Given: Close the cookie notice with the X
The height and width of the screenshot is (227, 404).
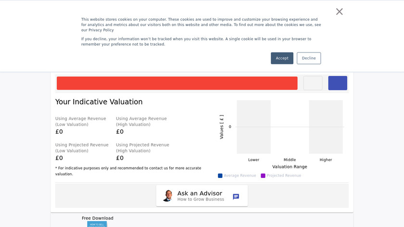Looking at the screenshot, I should tap(340, 12).
